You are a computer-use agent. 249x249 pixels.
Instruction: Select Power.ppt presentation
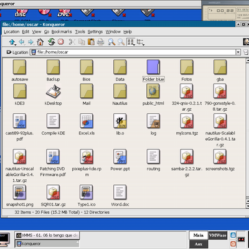click(x=120, y=160)
